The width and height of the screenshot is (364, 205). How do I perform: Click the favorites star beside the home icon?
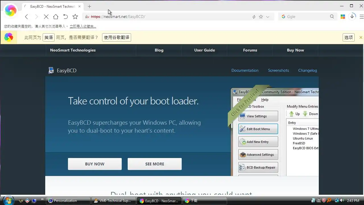(75, 17)
